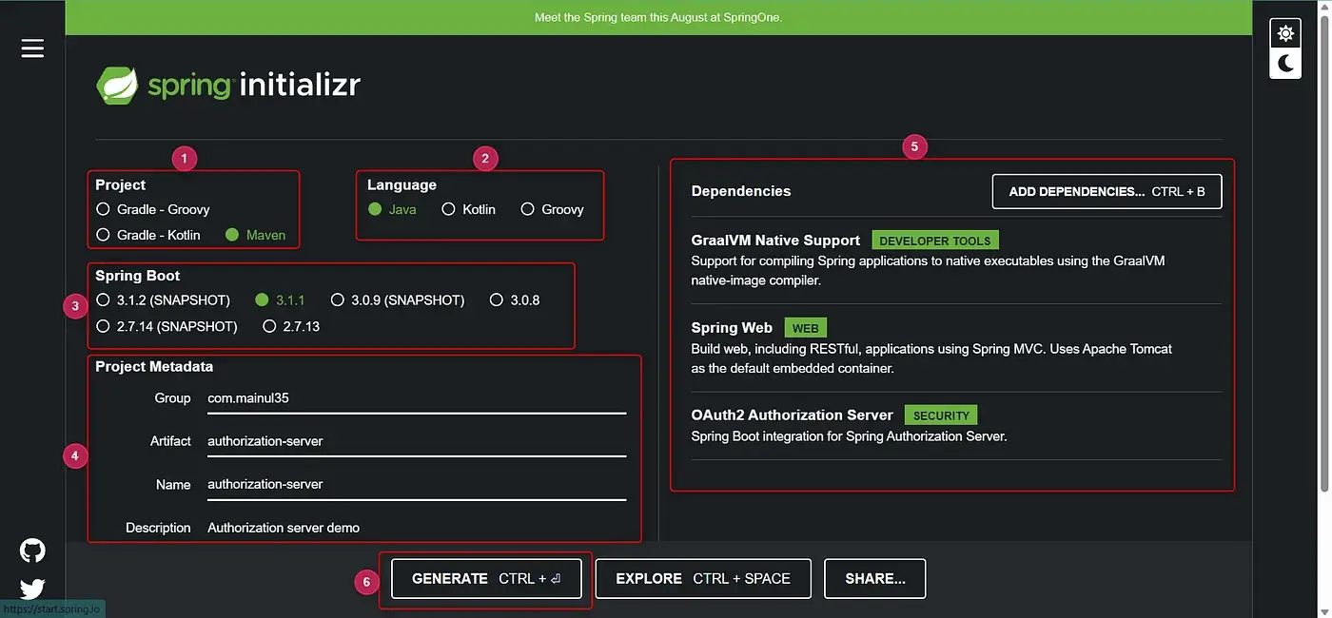Select Spring Boot 3.1.2 (SNAPSHOT)
Image resolution: width=1332 pixels, height=618 pixels.
point(163,300)
